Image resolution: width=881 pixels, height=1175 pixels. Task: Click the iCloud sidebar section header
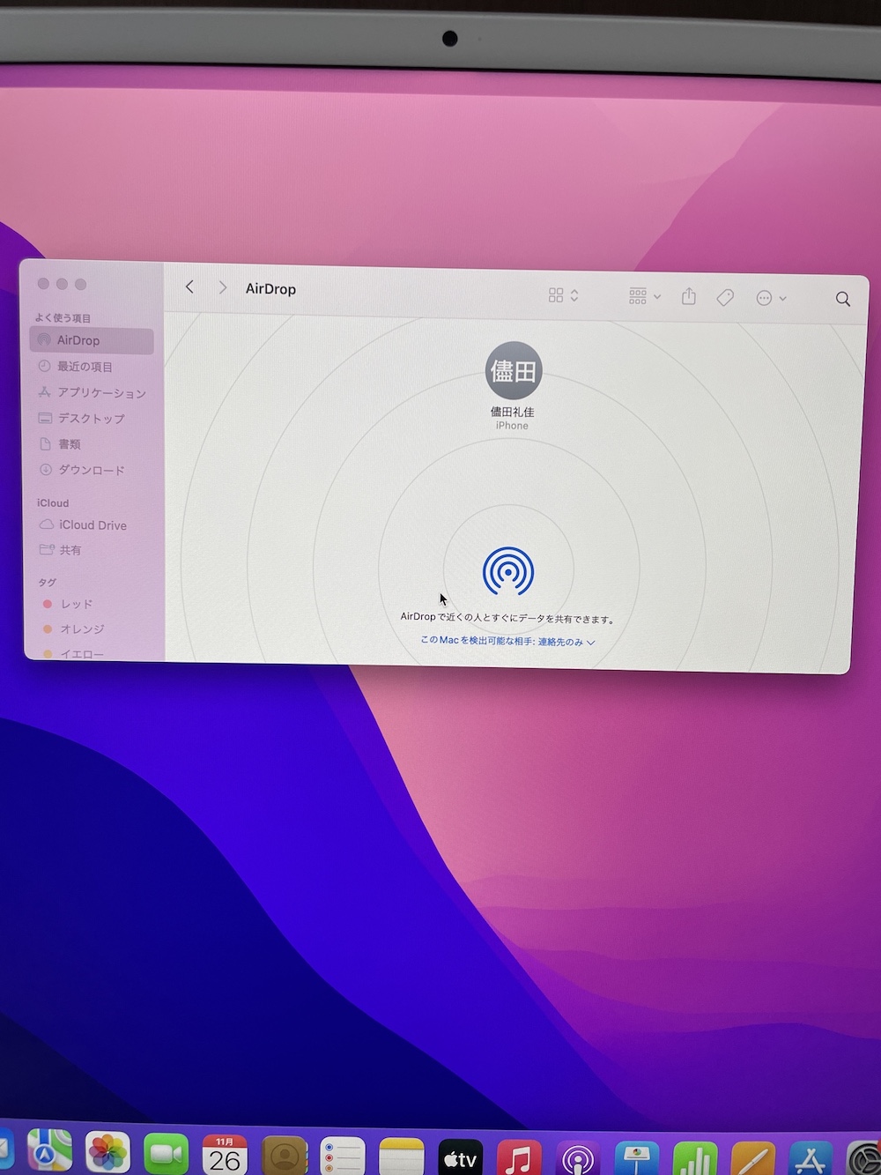(x=53, y=503)
